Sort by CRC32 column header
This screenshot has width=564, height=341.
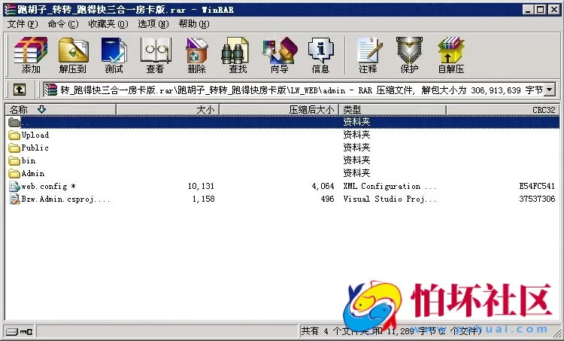coord(503,109)
